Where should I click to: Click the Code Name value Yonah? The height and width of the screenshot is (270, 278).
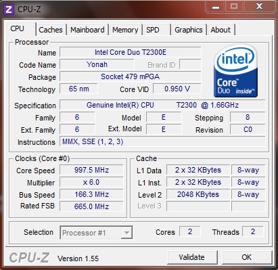click(x=97, y=64)
